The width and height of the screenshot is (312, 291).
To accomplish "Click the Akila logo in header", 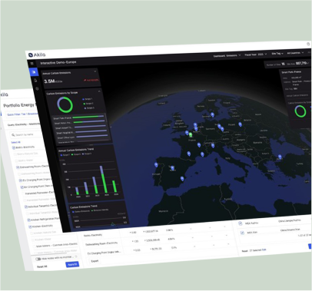I will tap(37, 55).
